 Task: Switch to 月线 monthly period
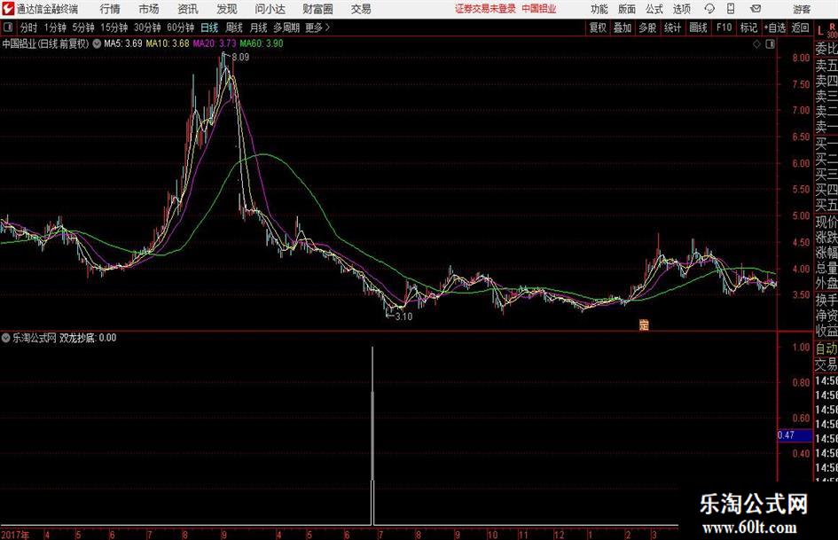tap(258, 27)
